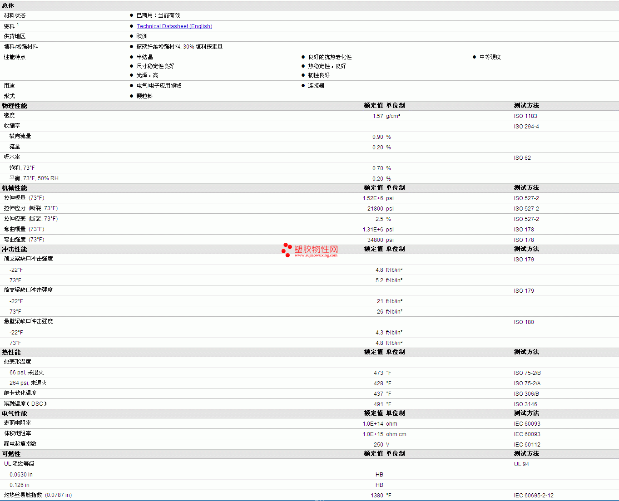Click the 漏电起痕指数 label

[20, 444]
